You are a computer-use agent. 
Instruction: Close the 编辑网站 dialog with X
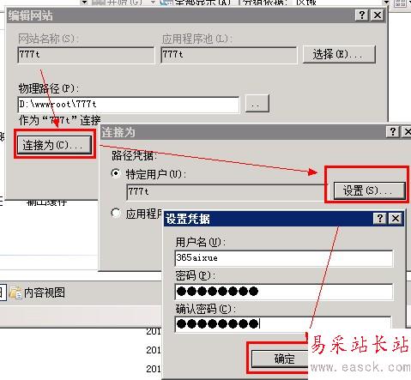tap(378, 15)
